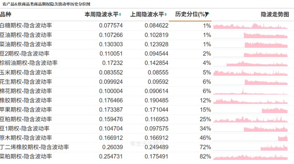Click percentile 4% for 棕榈油期权
This screenshot has height=164, width=294.
coord(207,63)
